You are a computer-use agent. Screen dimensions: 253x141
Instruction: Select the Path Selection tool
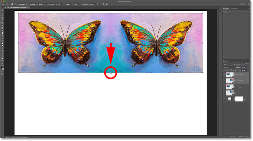coord(3,53)
